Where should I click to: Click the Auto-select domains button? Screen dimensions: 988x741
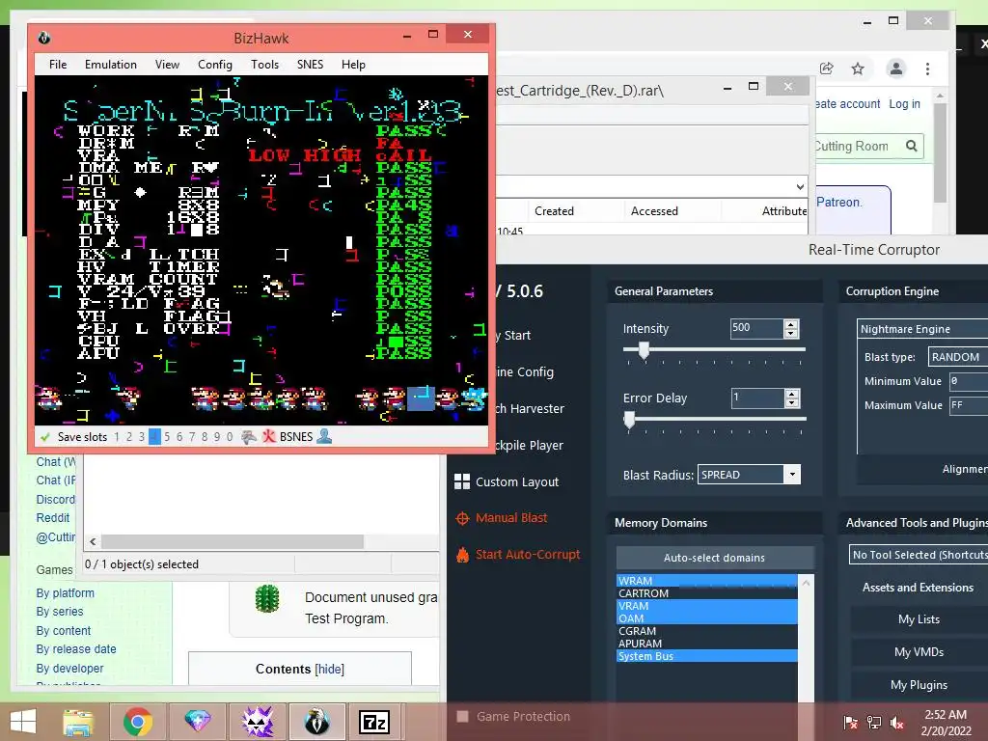pos(714,557)
